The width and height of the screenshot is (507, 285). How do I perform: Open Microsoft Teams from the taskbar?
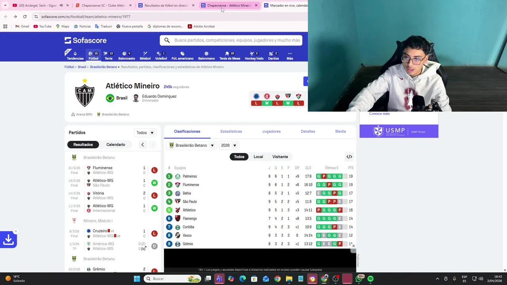point(219,279)
